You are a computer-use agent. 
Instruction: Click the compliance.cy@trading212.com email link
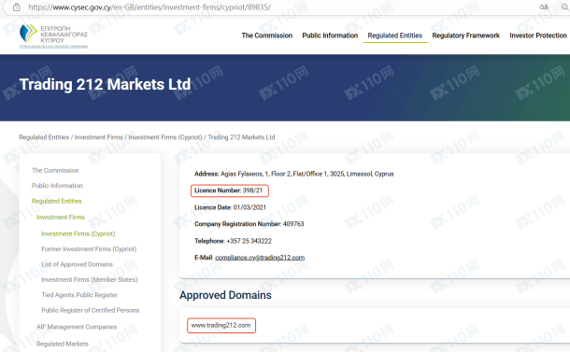pos(260,258)
